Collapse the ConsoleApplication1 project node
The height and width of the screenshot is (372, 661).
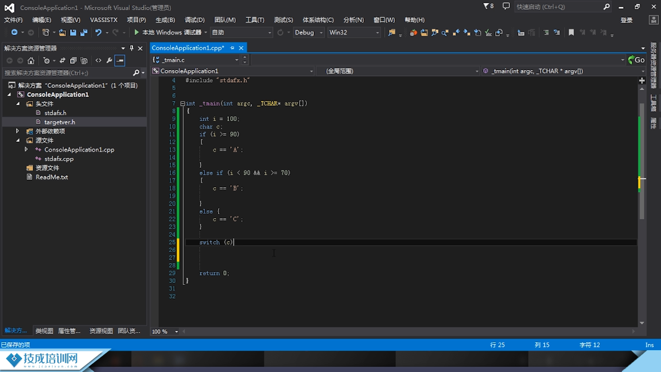coord(9,95)
